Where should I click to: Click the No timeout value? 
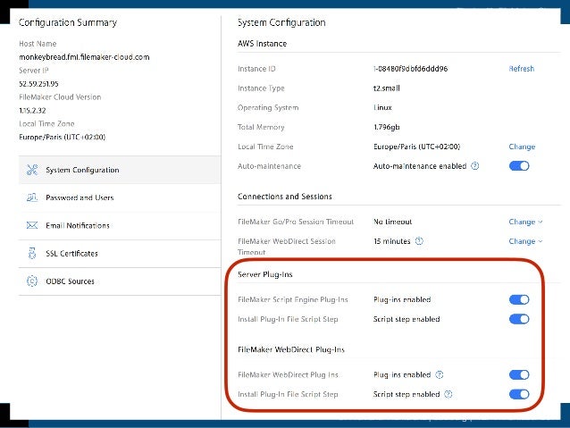pos(392,222)
